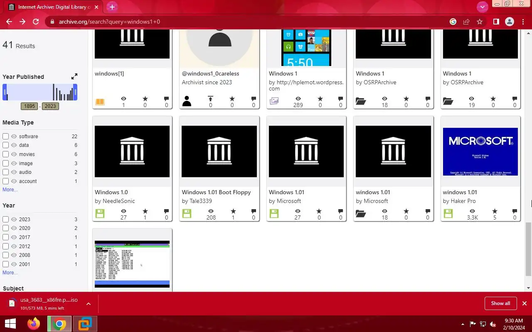The image size is (532, 332).
Task: Check the data media type checkbox
Action: point(5,145)
